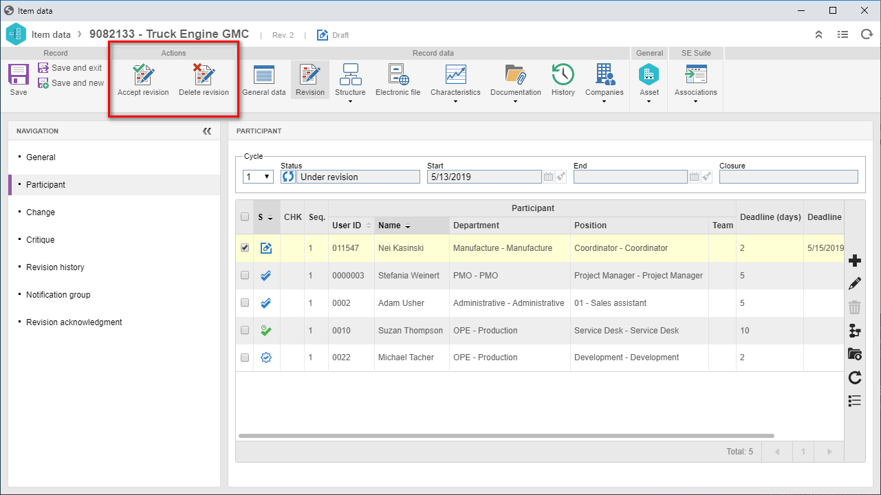This screenshot has height=495, width=881.
Task: Open the Start date calendar picker
Action: point(548,177)
